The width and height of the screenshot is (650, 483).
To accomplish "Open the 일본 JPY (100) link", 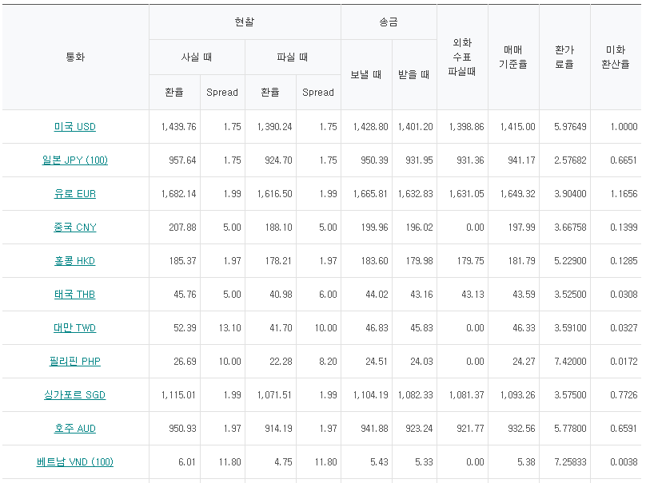I will [x=74, y=160].
